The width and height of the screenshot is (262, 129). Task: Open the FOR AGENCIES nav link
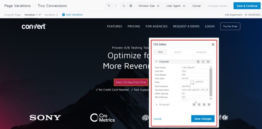pos(157,26)
